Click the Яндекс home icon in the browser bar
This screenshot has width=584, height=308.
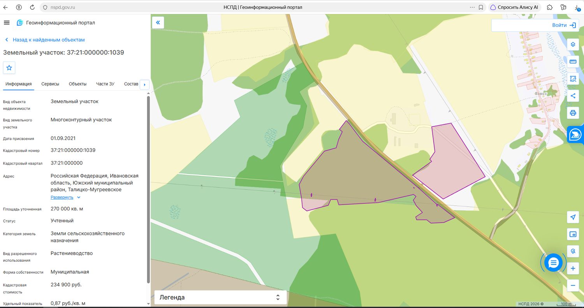(x=19, y=7)
